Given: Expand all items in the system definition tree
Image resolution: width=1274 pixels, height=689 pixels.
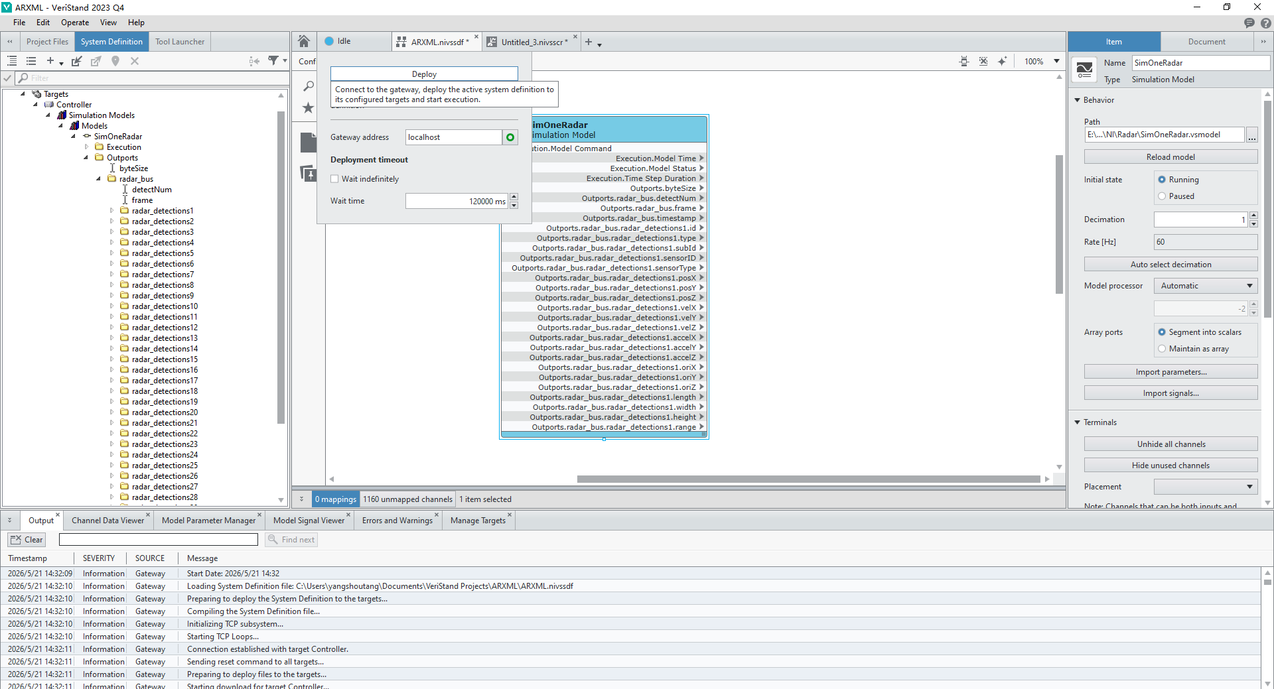Looking at the screenshot, I should pyautogui.click(x=12, y=61).
